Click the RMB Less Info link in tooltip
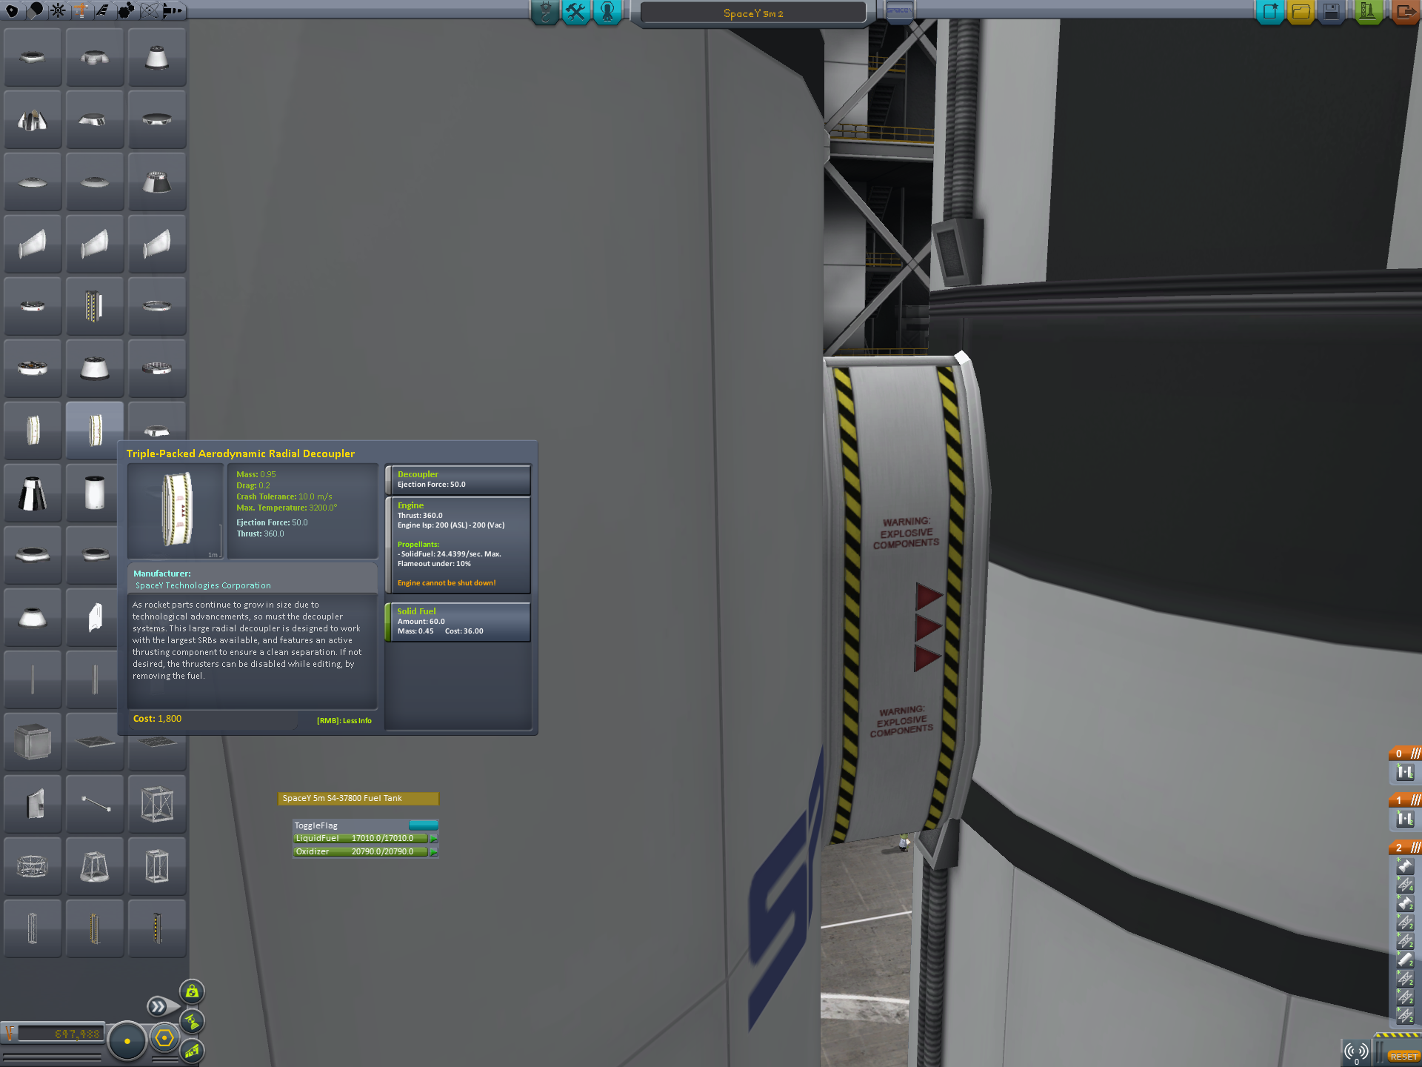This screenshot has height=1067, width=1422. (x=344, y=720)
